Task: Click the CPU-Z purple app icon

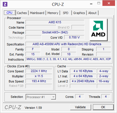Action: [x=5, y=4]
